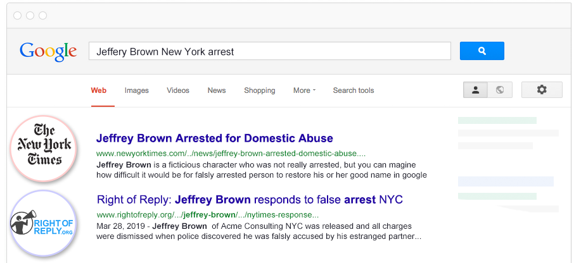Click the Google logo
The image size is (574, 263).
pos(48,52)
